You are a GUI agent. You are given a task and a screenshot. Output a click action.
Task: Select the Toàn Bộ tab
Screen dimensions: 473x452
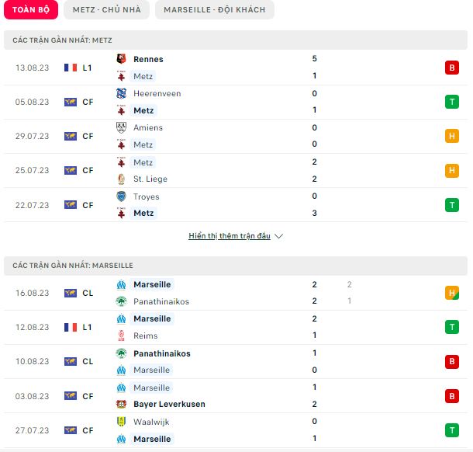(31, 9)
